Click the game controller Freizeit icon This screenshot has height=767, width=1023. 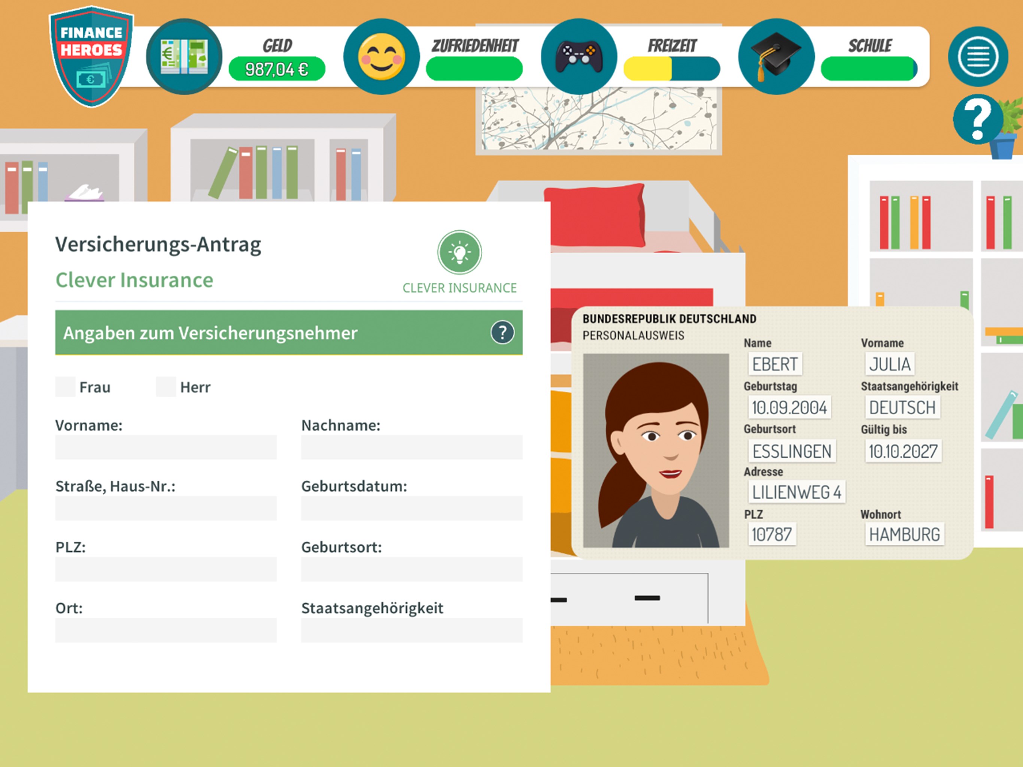coord(579,57)
